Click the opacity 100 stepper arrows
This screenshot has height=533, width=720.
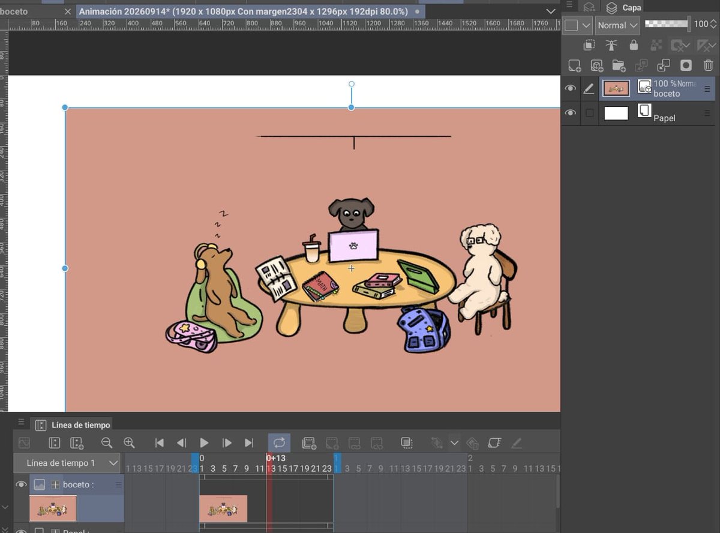(x=714, y=25)
